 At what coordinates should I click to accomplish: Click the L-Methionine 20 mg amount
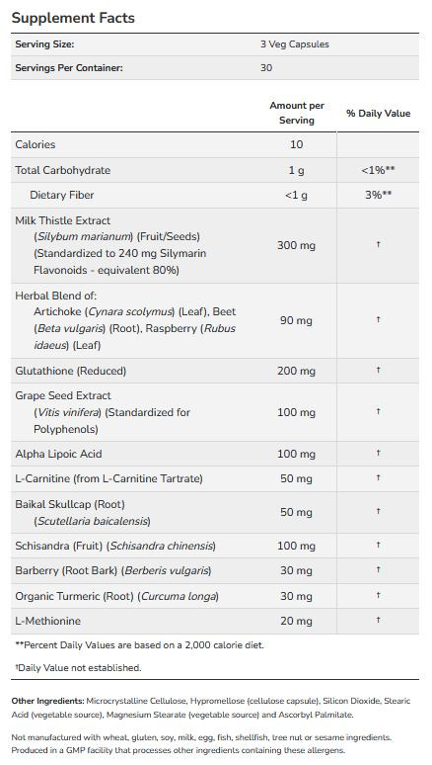click(296, 621)
